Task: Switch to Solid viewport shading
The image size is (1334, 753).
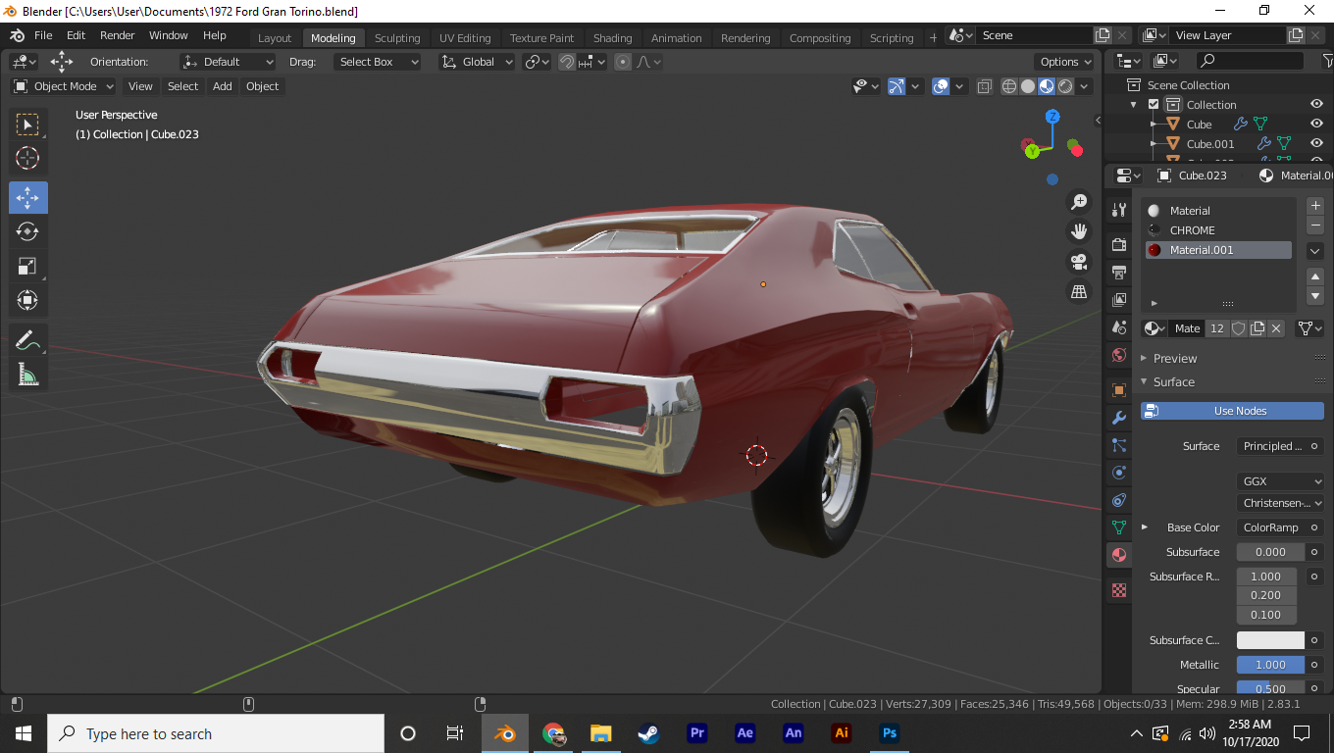Action: [x=1028, y=86]
